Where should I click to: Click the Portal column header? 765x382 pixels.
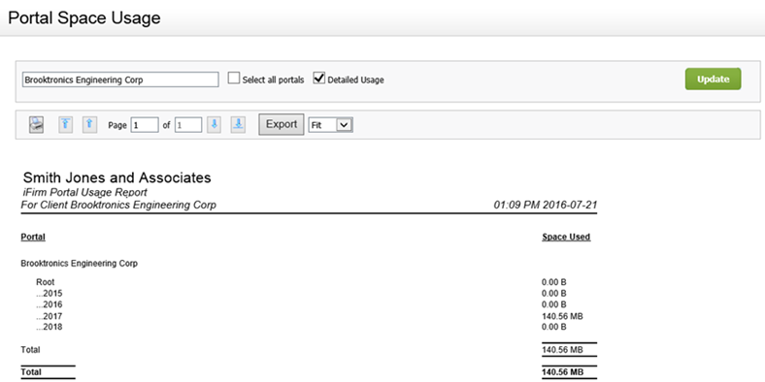33,238
